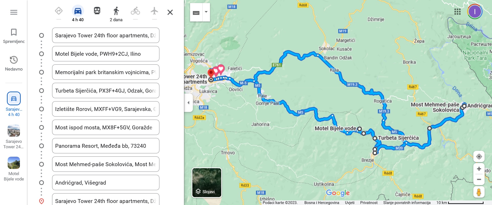Zoom in on the map
The height and width of the screenshot is (205, 492).
click(479, 169)
